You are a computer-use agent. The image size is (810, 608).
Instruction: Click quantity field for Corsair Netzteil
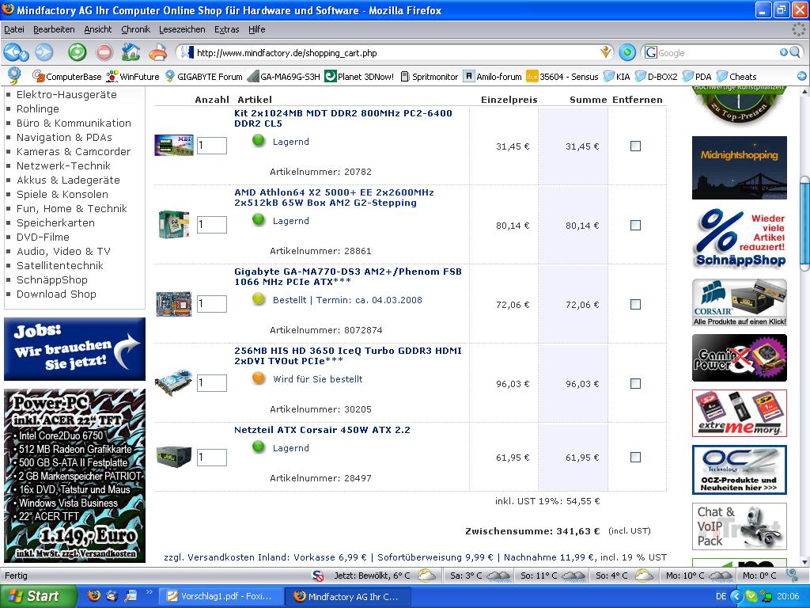click(212, 457)
